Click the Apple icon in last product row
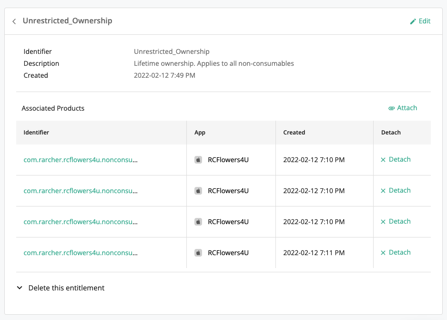 click(x=198, y=253)
